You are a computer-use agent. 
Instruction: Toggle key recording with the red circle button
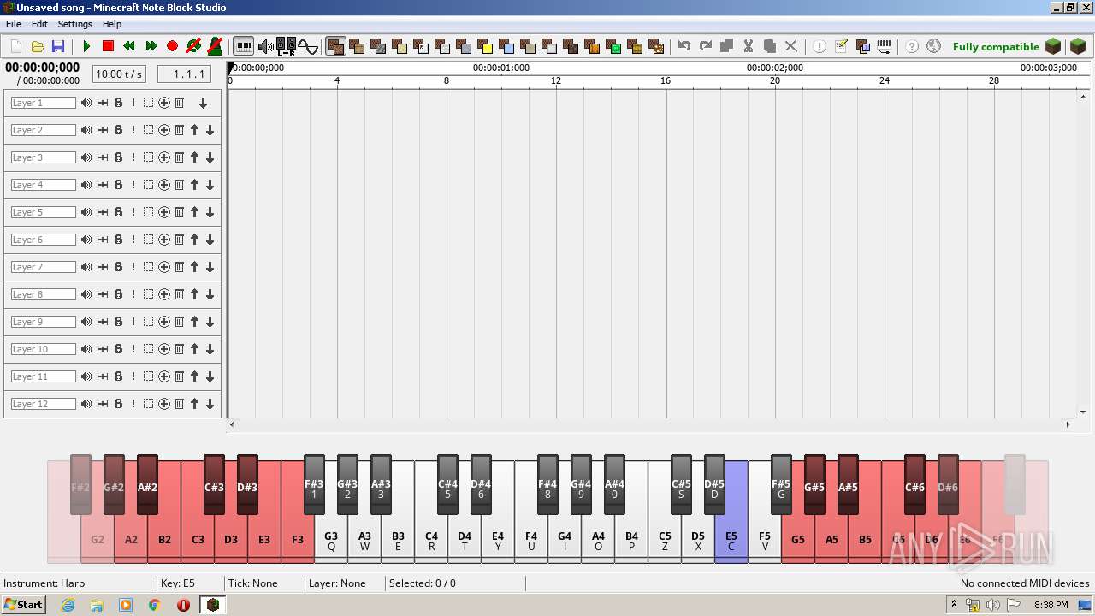pyautogui.click(x=172, y=46)
